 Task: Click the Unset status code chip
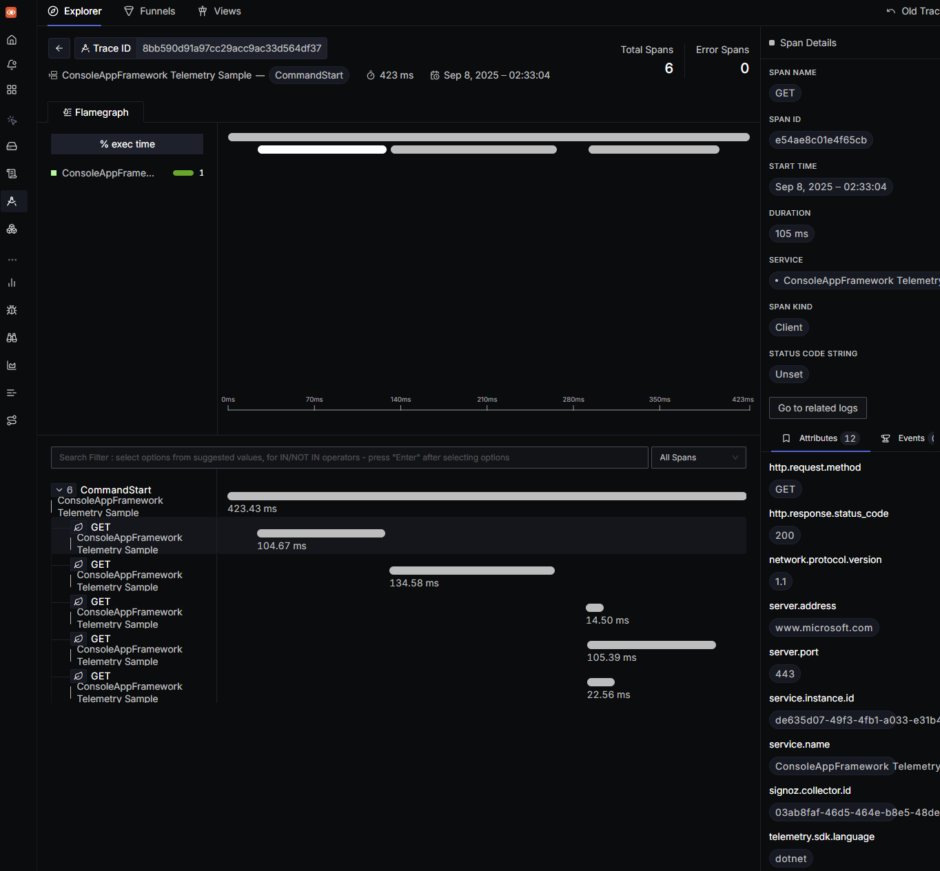click(x=789, y=374)
